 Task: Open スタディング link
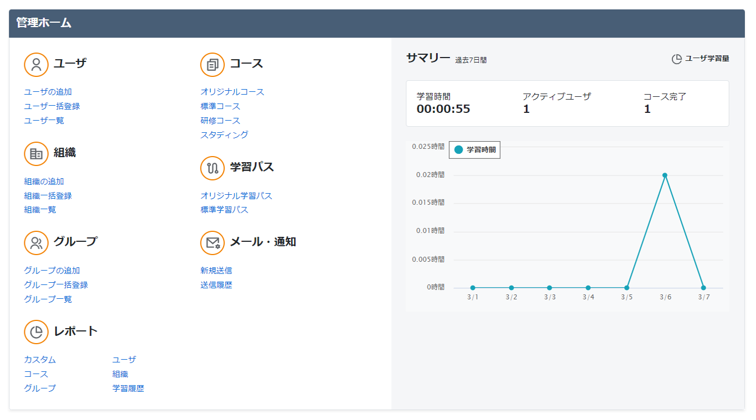(224, 134)
